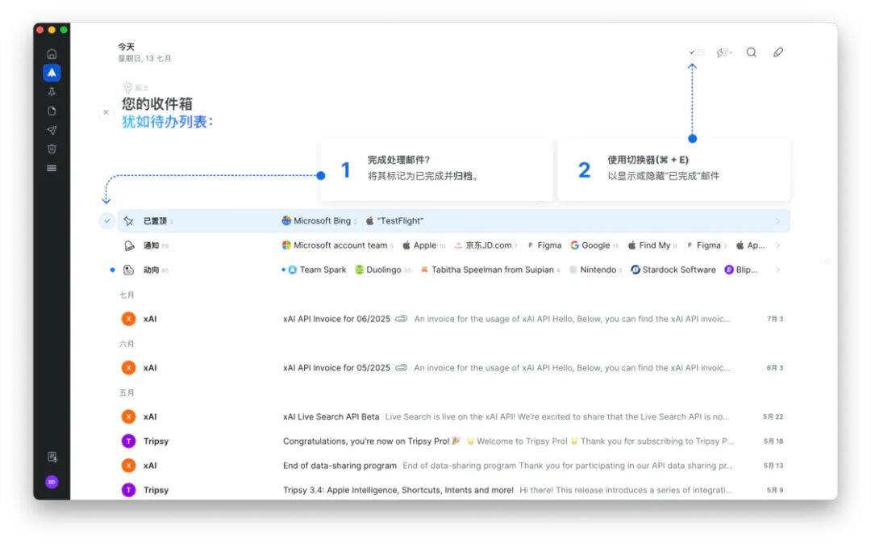Open the purple account avatar
Screen dimensions: 871x544
coord(52,482)
